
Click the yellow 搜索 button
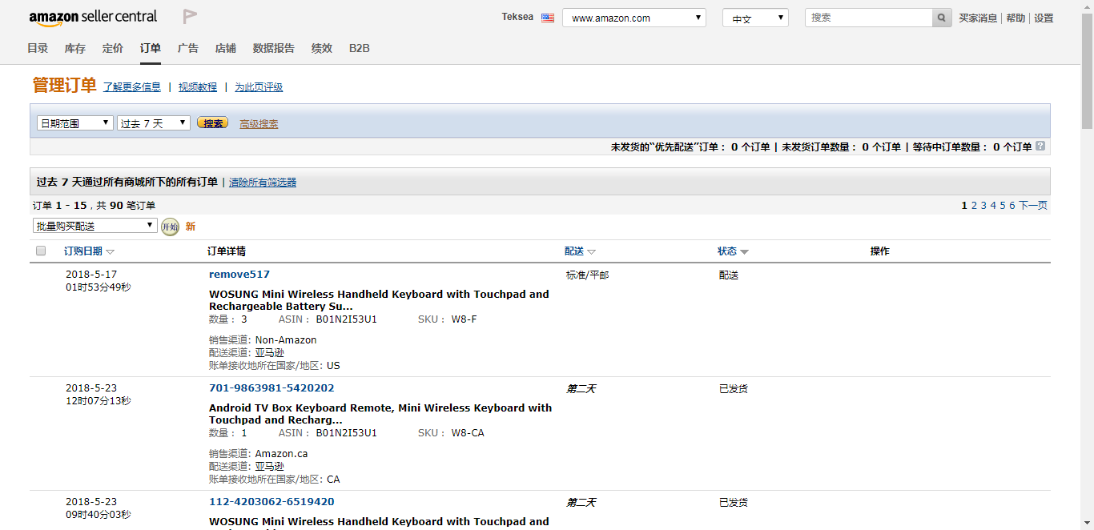pos(213,123)
